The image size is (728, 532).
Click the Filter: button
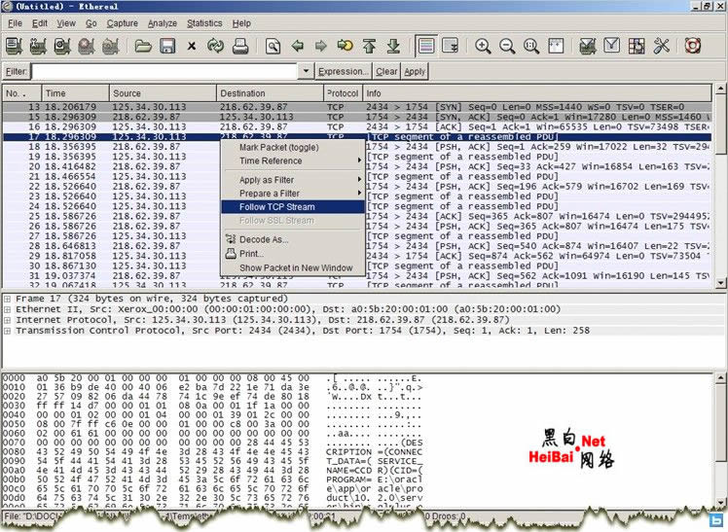click(x=17, y=71)
